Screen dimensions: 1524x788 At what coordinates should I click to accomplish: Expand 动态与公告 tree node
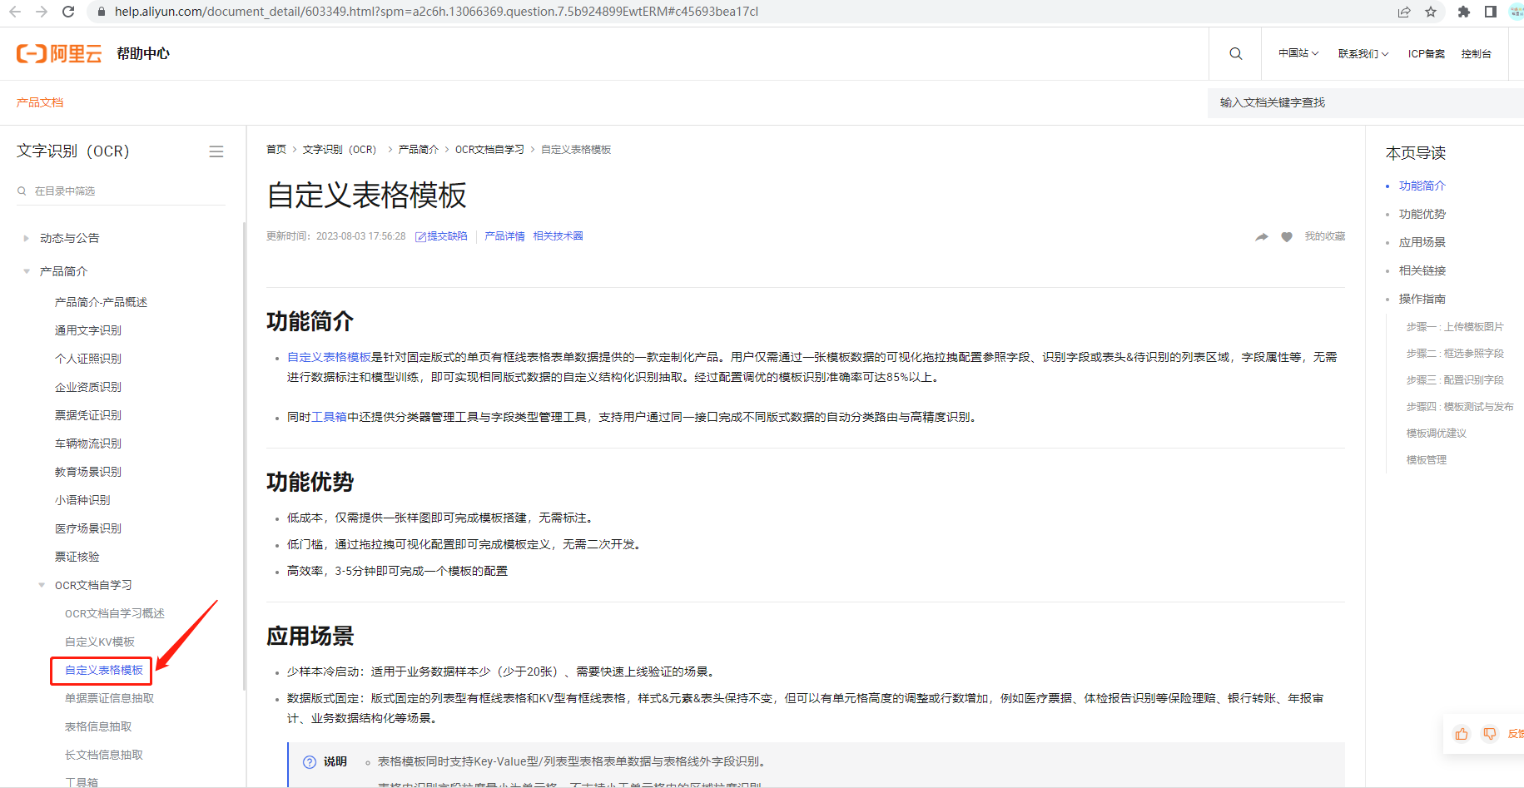click(x=27, y=238)
